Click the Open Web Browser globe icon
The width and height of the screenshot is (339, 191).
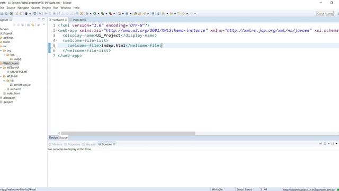[x=153, y=13]
